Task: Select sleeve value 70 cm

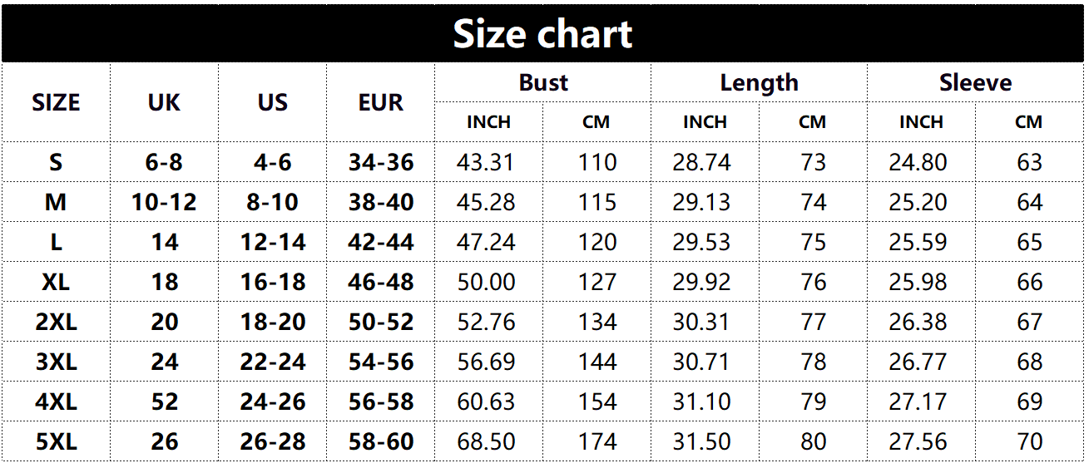Action: tap(1029, 441)
